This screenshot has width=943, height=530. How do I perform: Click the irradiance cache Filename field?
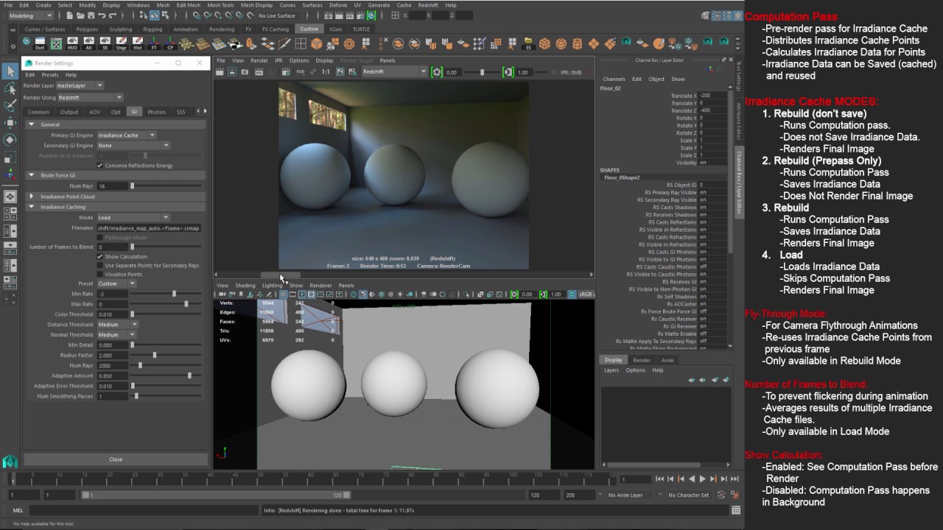(x=149, y=228)
